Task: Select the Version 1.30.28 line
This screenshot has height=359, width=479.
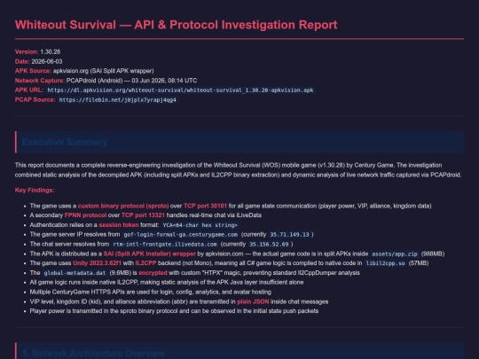Action: [37, 51]
